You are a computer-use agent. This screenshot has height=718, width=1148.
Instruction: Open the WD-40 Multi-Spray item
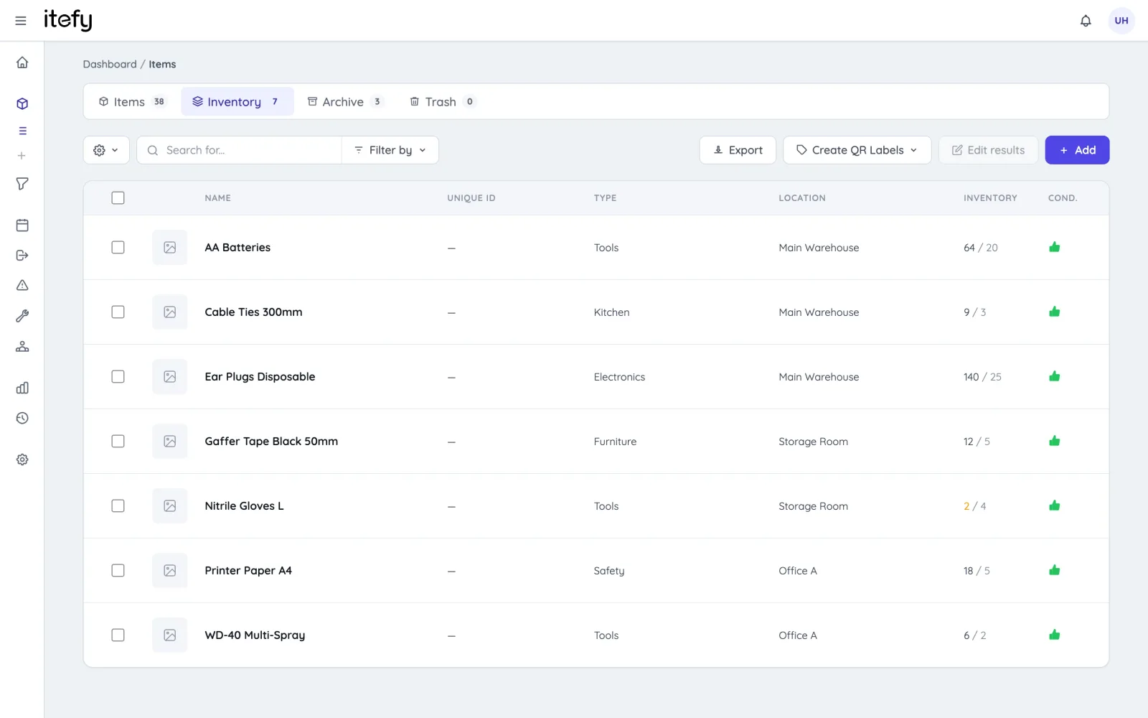pyautogui.click(x=255, y=635)
